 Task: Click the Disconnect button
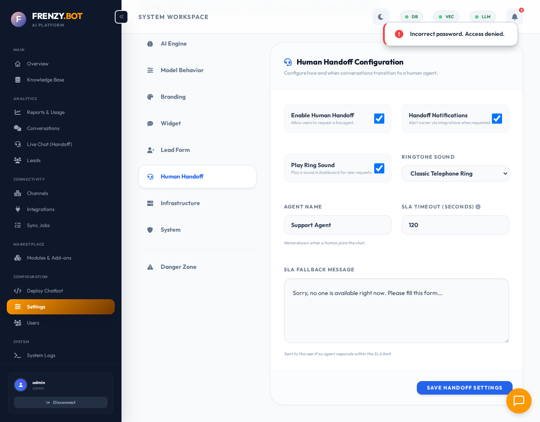(x=61, y=402)
